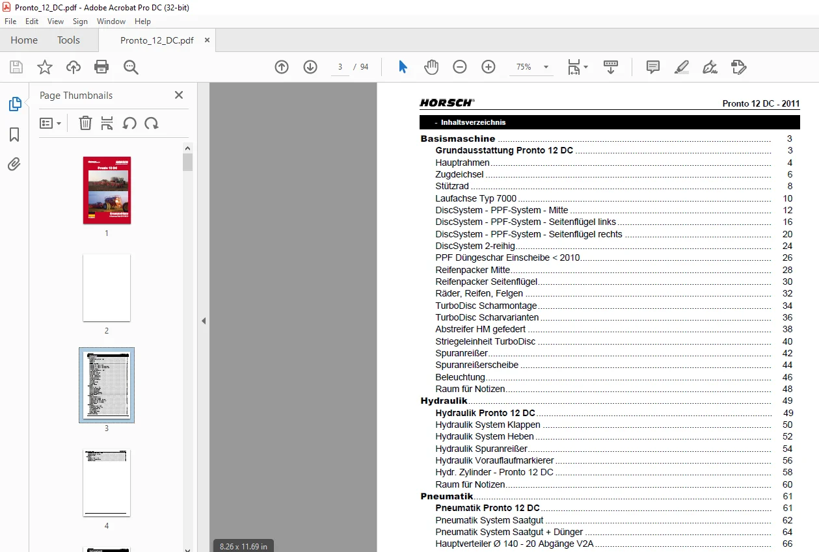
Task: Zoom out with the minus button
Action: pos(460,67)
